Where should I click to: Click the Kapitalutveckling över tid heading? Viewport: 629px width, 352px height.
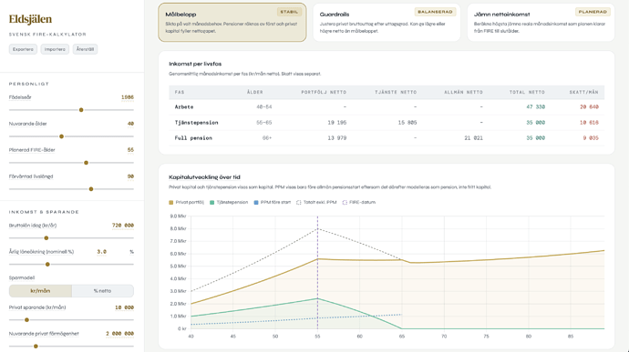(x=204, y=177)
